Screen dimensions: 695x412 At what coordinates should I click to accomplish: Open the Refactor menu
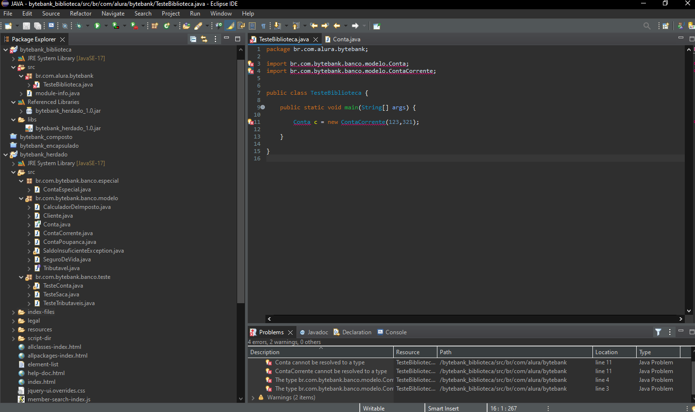point(81,14)
